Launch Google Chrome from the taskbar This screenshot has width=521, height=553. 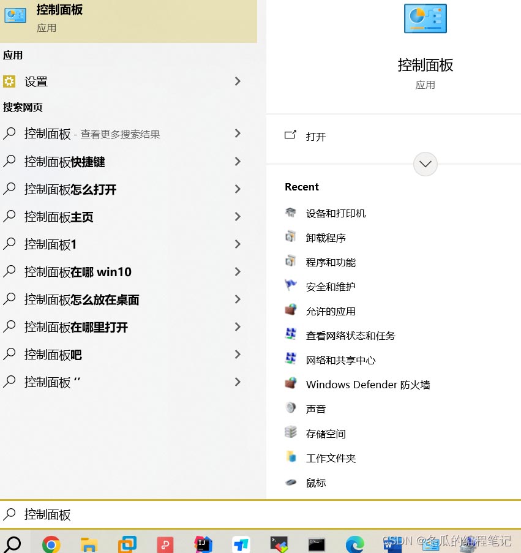click(x=51, y=544)
